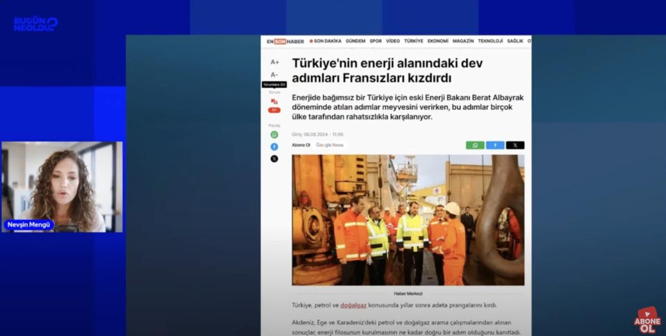Share via round WhatsApp icon in sidebar
Image resolution: width=666 pixels, height=336 pixels.
[274, 134]
